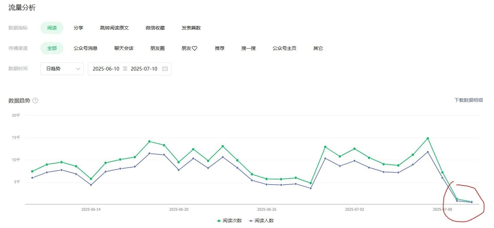Image resolution: width=494 pixels, height=228 pixels.
Task: Click the 15千 y-axis label
Action: coord(16,138)
